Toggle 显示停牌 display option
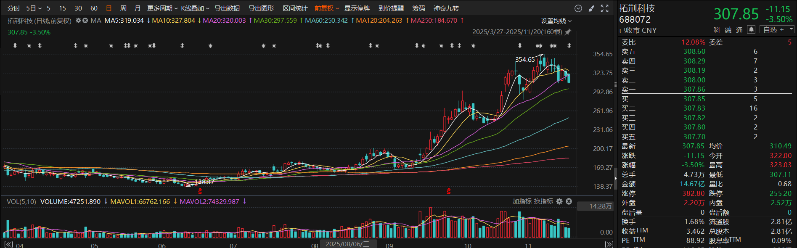This screenshot has height=248, width=797. point(357,8)
